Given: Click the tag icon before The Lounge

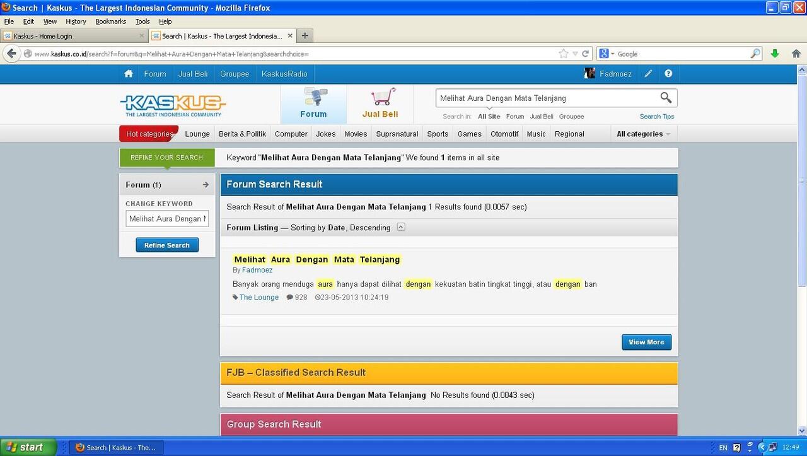Looking at the screenshot, I should pyautogui.click(x=235, y=298).
